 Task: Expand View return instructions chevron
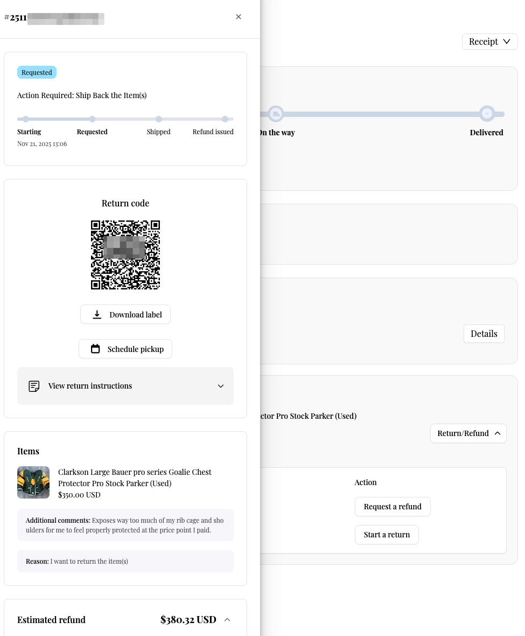[220, 386]
